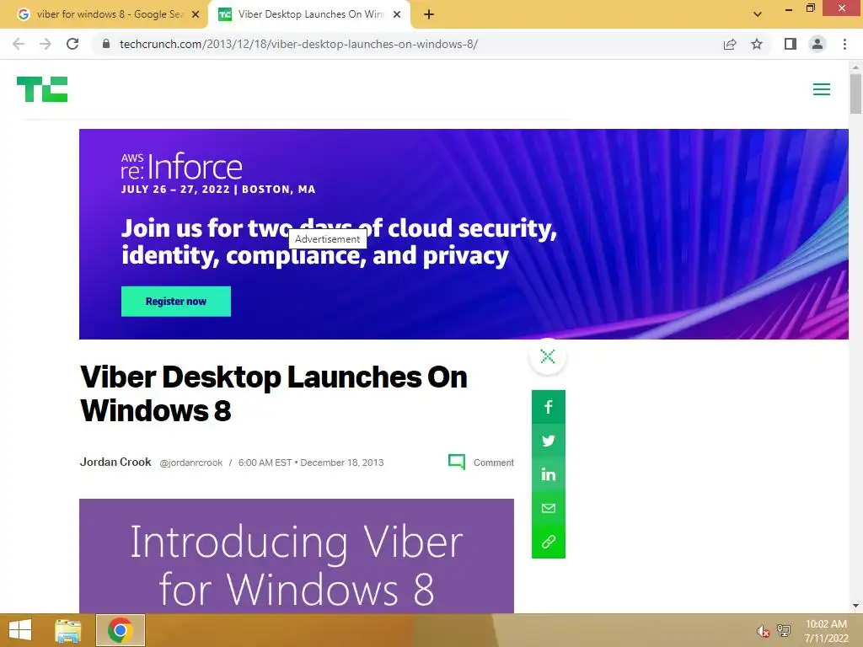Click the page scrollbar thumb
Image resolution: width=863 pixels, height=647 pixels.
click(855, 94)
